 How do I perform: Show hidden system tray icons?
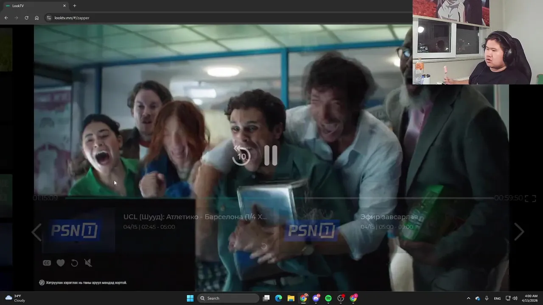pyautogui.click(x=468, y=298)
